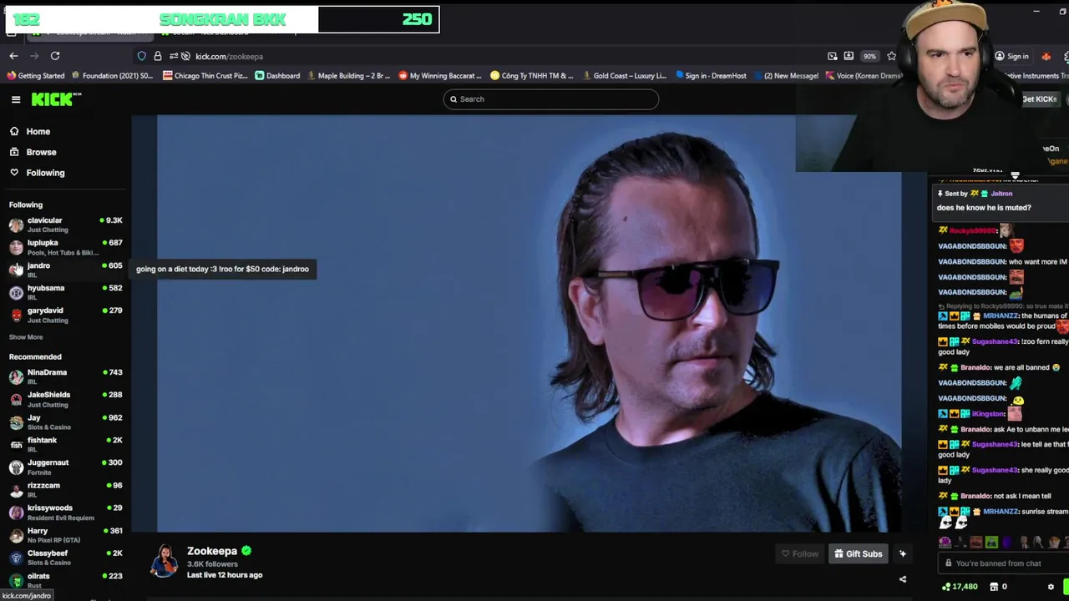Screen dimensions: 1069x601
Task: Open Classybeef recommended channel
Action: (x=66, y=558)
